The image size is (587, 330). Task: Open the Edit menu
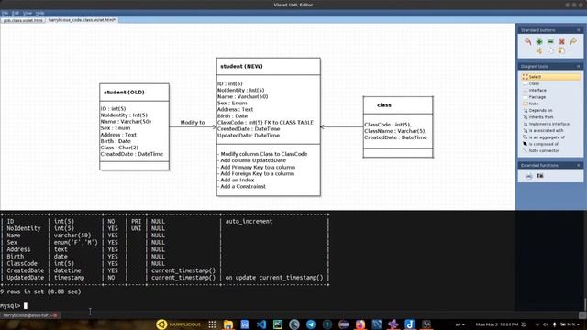[x=16, y=13]
